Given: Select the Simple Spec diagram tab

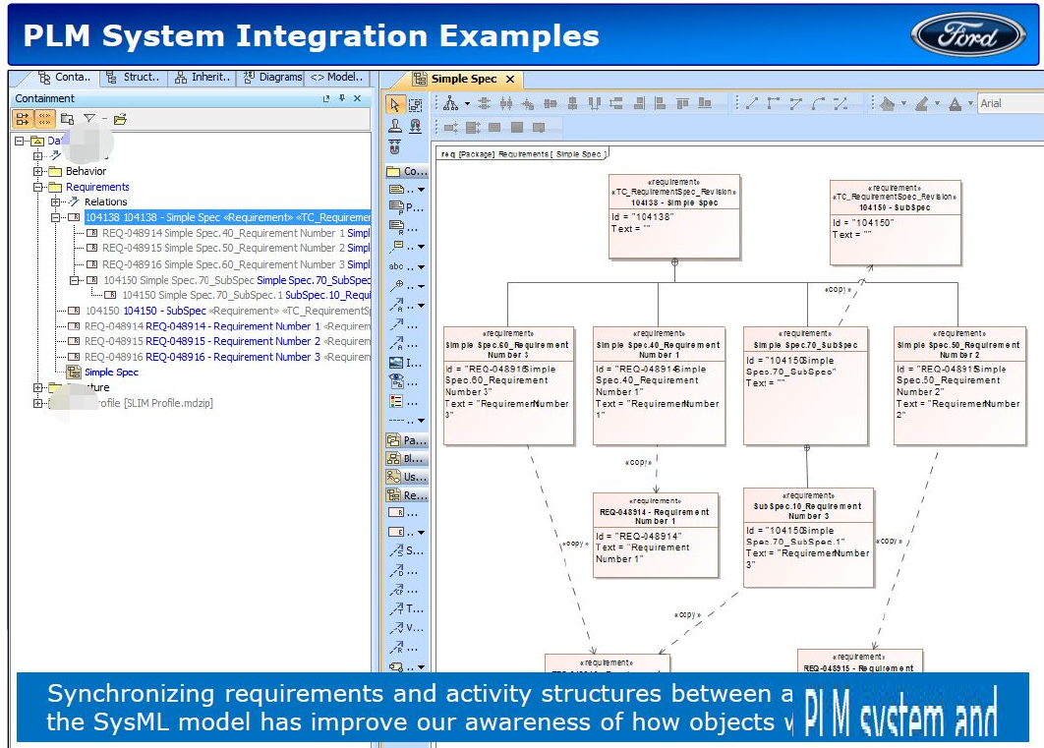Looking at the screenshot, I should click(463, 79).
